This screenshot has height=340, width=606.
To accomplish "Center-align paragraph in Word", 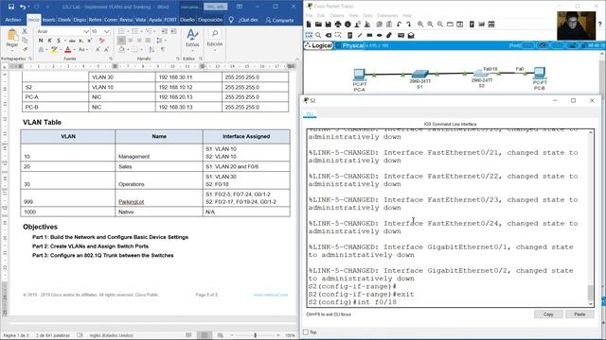I will [131, 41].
